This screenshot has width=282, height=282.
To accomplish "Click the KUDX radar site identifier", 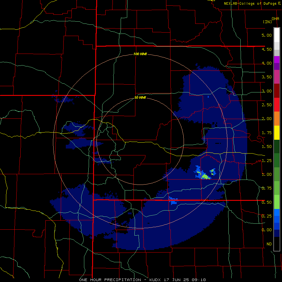I will tap(156, 280).
